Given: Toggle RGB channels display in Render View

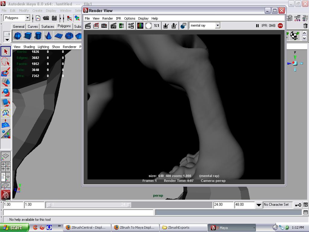Looking at the screenshot, I should coord(140,25).
